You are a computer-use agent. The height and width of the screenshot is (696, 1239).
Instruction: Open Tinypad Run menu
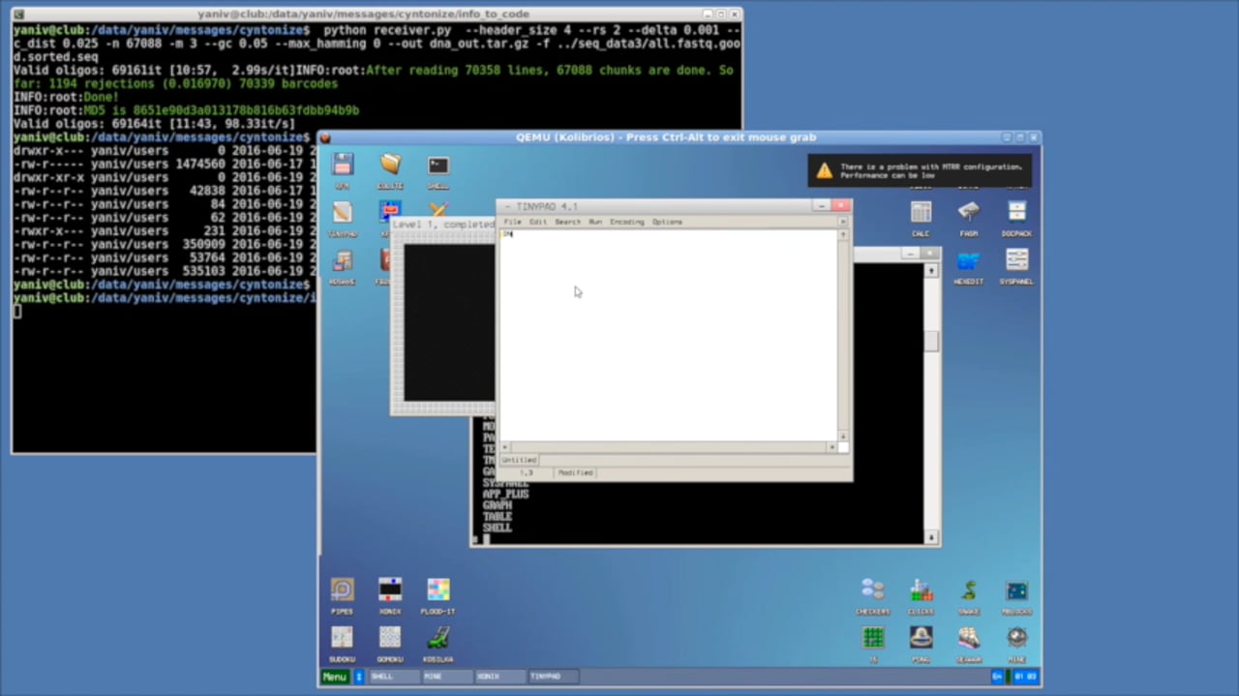595,222
